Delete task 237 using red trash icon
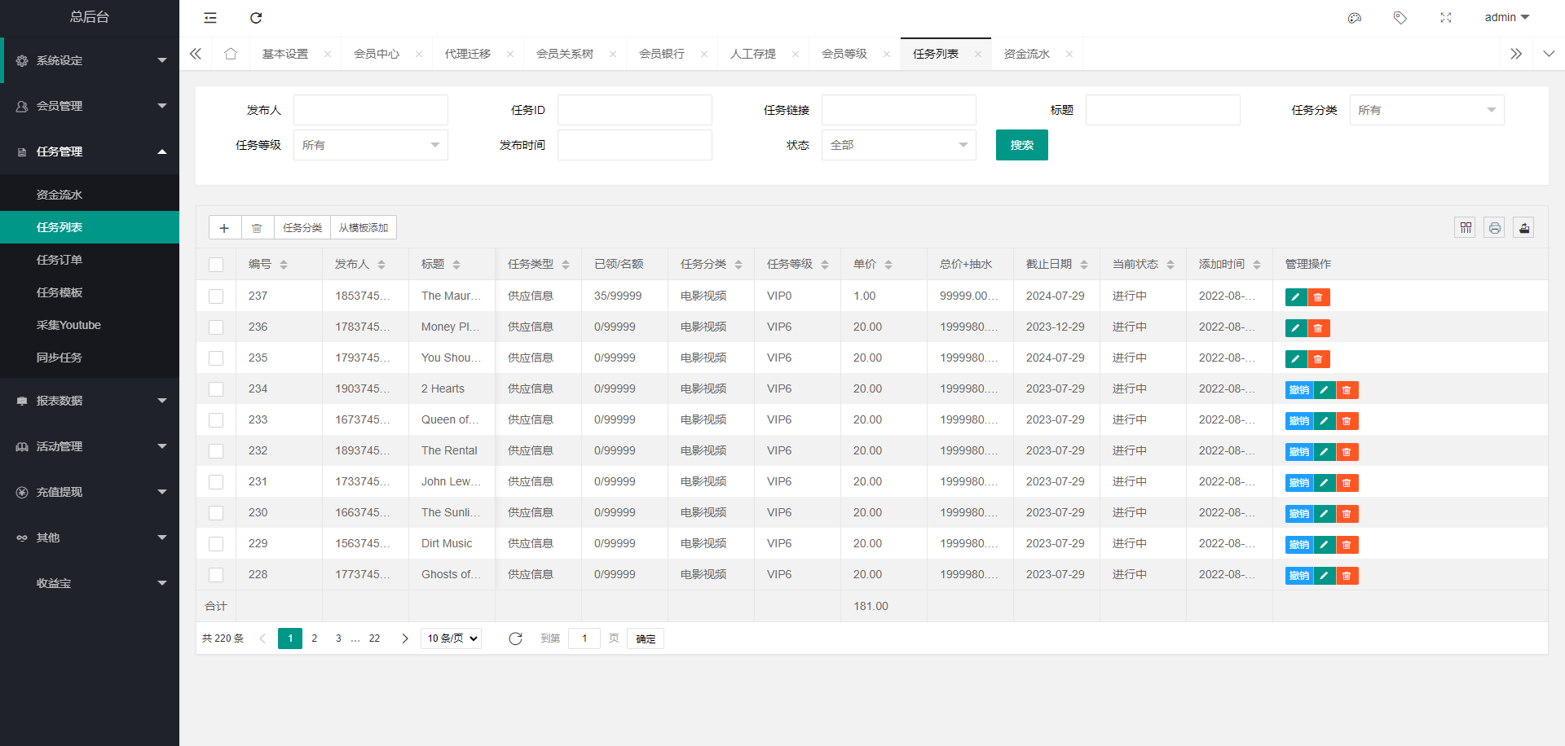The image size is (1565, 746). click(x=1318, y=297)
